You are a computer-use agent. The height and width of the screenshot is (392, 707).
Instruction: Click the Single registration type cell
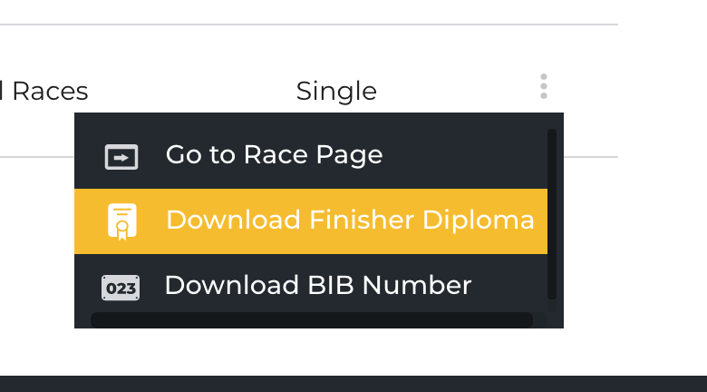336,91
